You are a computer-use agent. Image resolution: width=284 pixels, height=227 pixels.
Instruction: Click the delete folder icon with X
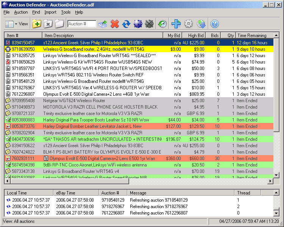tap(48, 24)
